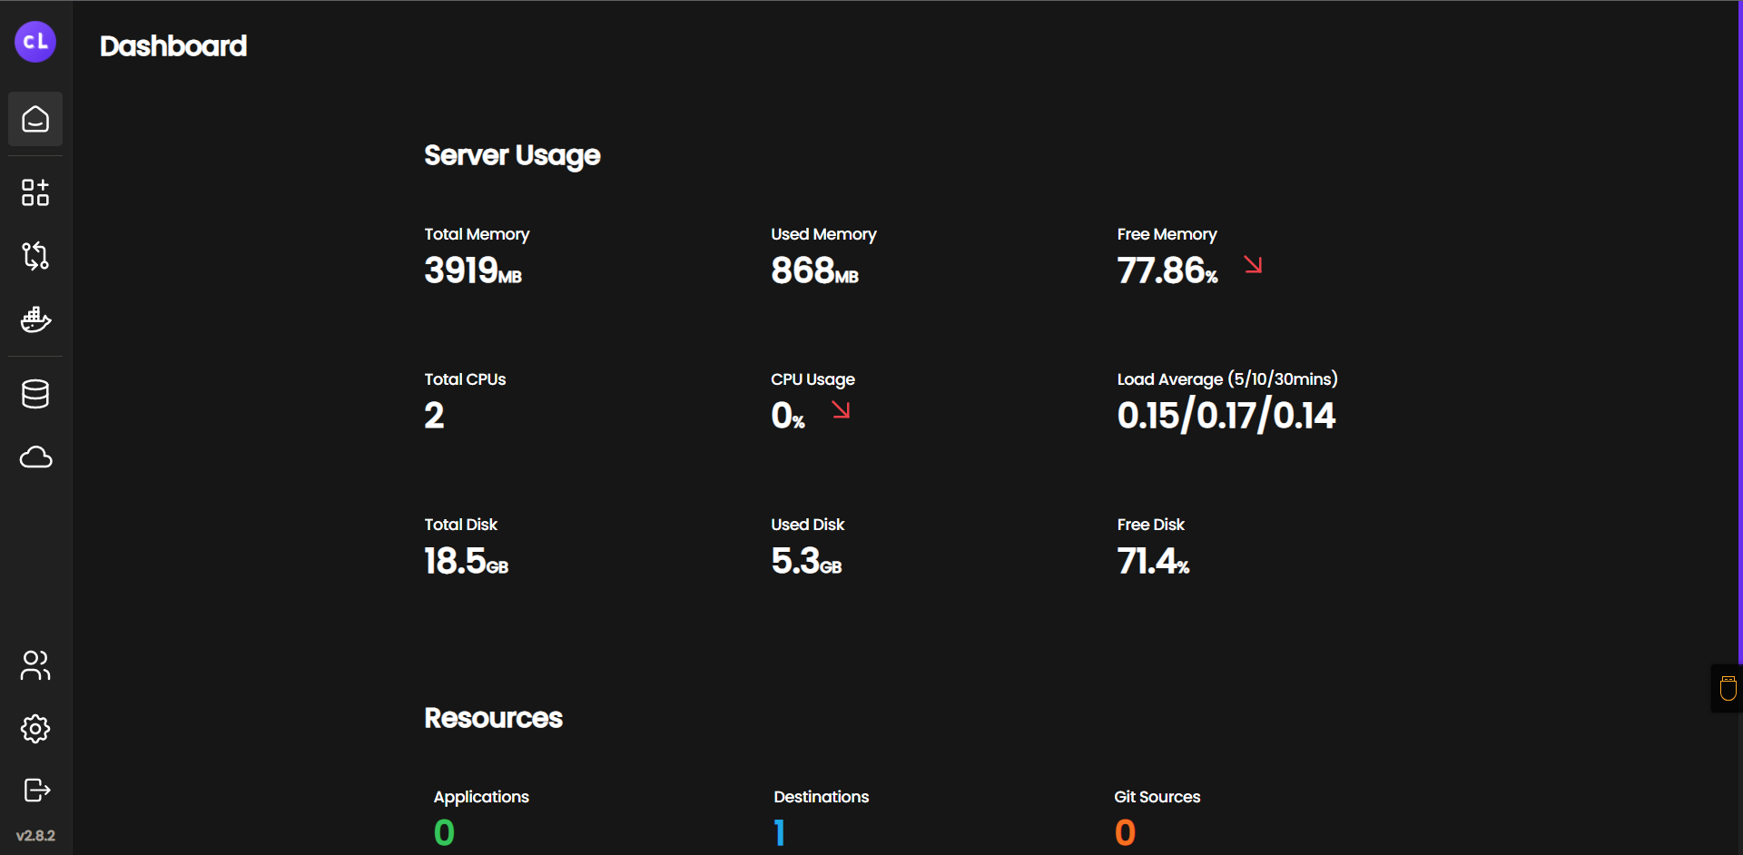Open the Destinations resource link
The height and width of the screenshot is (855, 1743).
click(x=821, y=797)
